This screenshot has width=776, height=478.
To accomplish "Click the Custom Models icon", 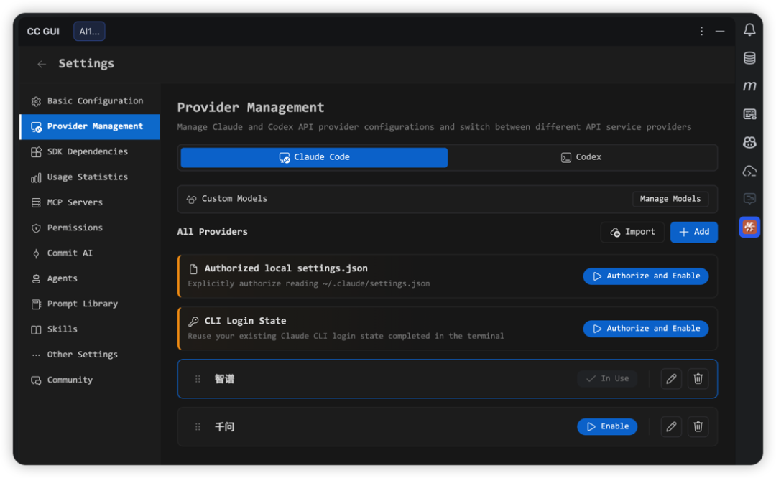I will [191, 200].
